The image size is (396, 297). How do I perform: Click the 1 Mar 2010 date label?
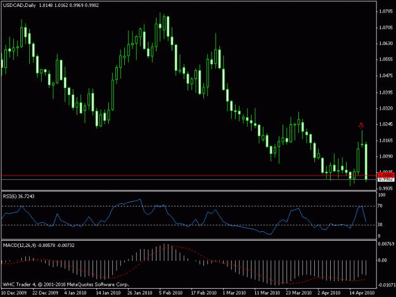(x=234, y=293)
